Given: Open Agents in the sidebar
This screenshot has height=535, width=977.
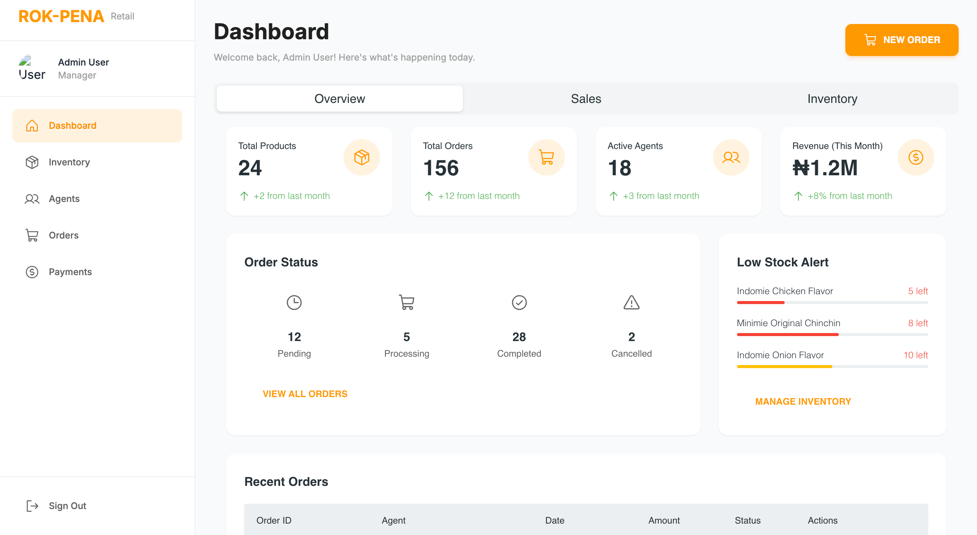Looking at the screenshot, I should (64, 199).
